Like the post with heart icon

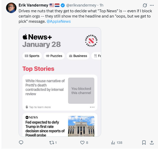coord(82,142)
